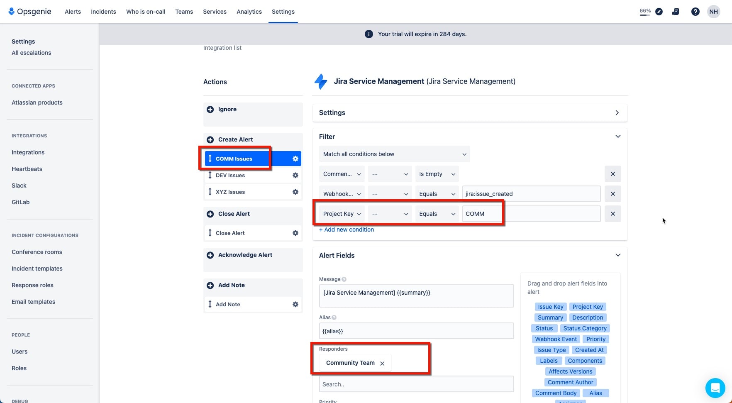The height and width of the screenshot is (403, 732).
Task: Open the Project Key field dropdown
Action: pyautogui.click(x=342, y=214)
